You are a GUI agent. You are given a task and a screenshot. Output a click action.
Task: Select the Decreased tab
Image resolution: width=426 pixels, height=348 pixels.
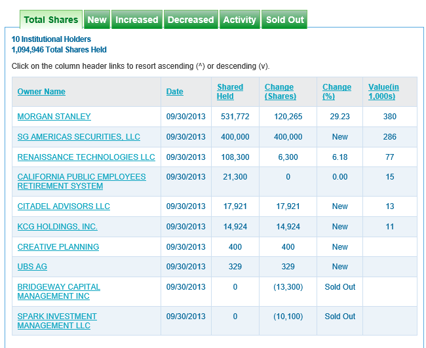pyautogui.click(x=191, y=20)
